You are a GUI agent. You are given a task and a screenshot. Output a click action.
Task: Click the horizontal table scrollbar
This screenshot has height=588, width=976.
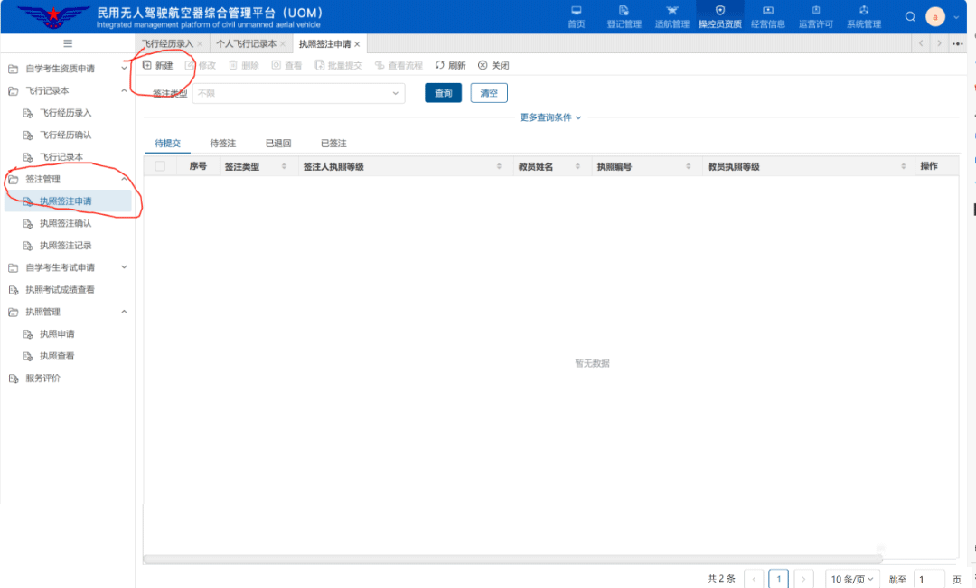(x=513, y=559)
